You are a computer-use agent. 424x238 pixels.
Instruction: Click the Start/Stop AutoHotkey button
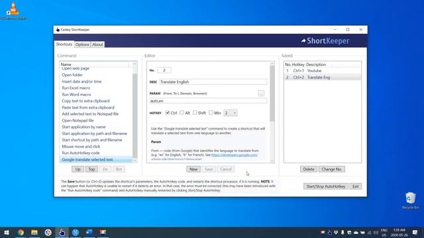pos(325,186)
